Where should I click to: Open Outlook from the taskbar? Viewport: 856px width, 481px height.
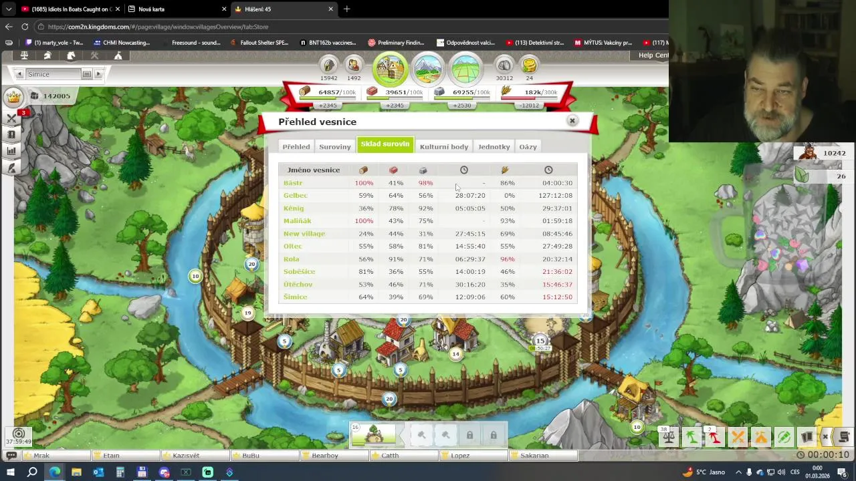tap(98, 472)
